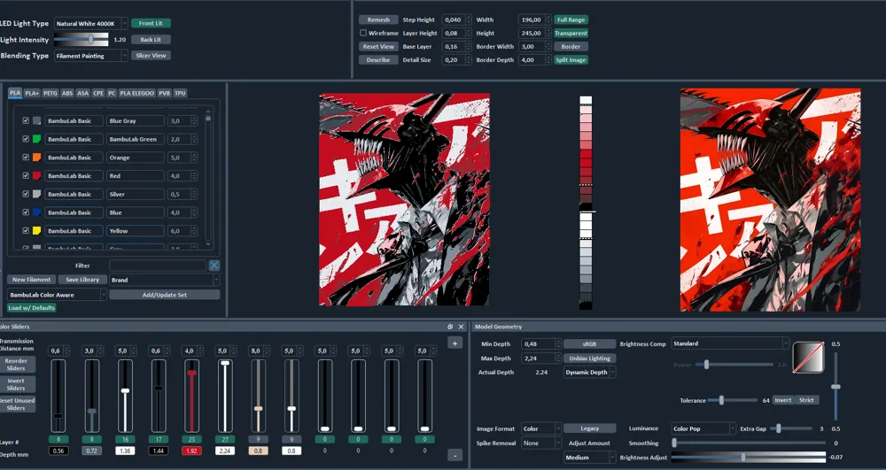Image resolution: width=886 pixels, height=470 pixels.
Task: Uncheck the BambuLab Green filament checkbox
Action: (x=26, y=139)
